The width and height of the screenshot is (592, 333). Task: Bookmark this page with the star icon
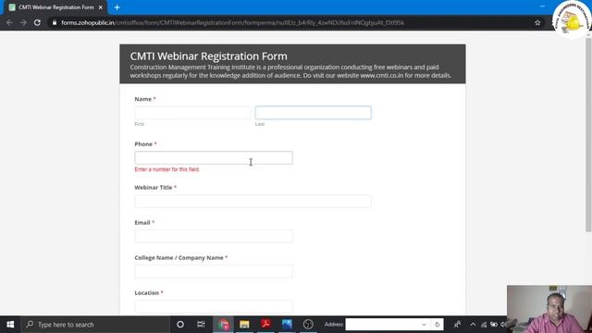coord(537,22)
